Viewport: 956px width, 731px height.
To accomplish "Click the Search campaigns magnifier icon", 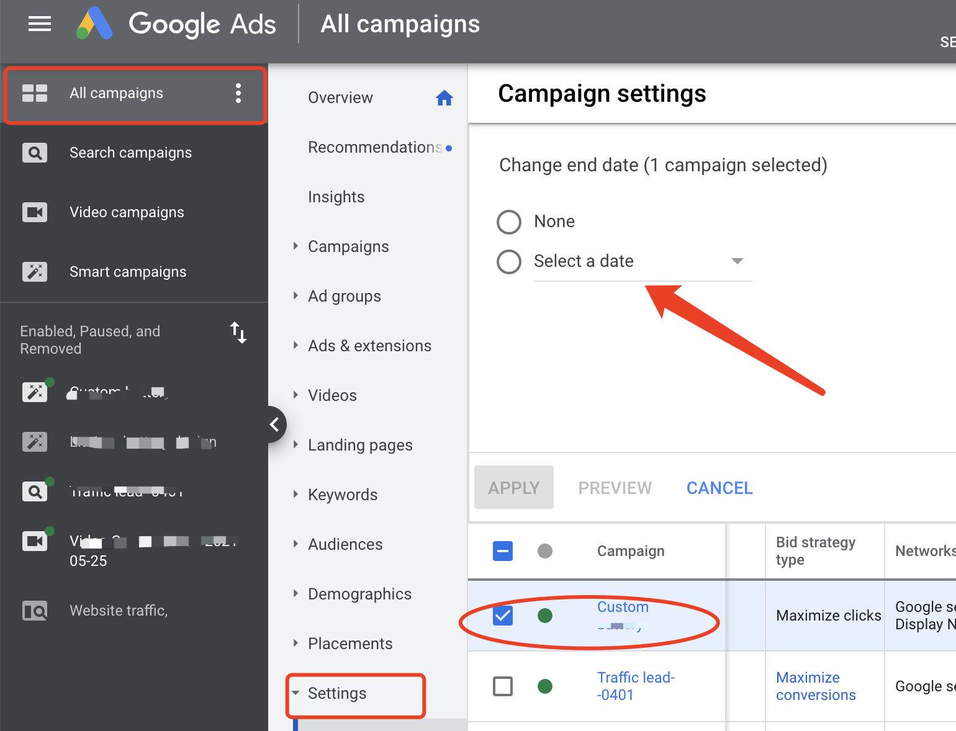I will [x=35, y=153].
